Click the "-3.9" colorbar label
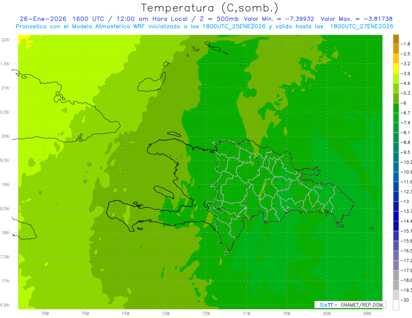 pos(406,73)
